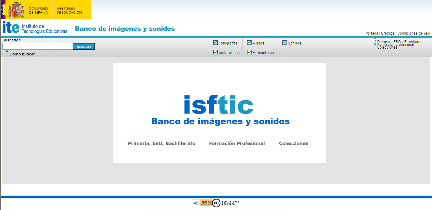Click the Fotografías label text
Screen dimensions: 432x210
pyautogui.click(x=228, y=43)
